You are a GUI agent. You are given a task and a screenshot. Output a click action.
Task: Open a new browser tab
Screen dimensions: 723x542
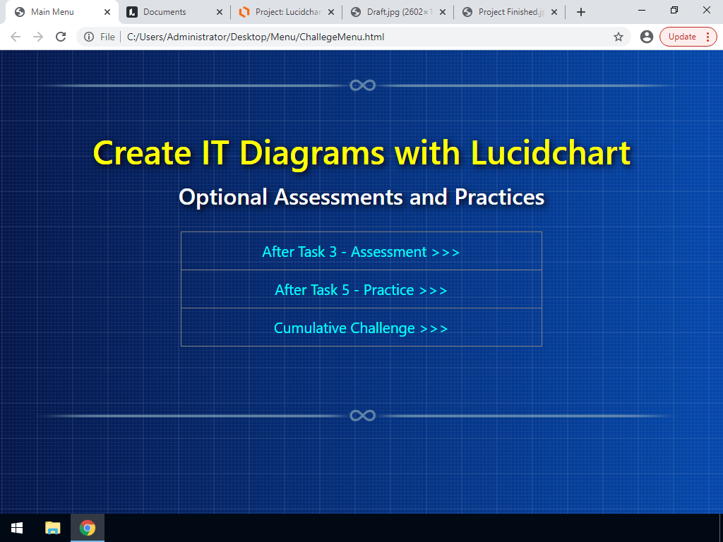[x=581, y=12]
